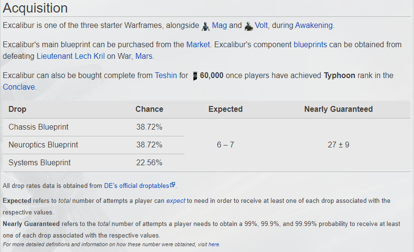Visit the Lieutenant Lech Kril page link
Screen dimensions: 414x252
[x=70, y=56]
